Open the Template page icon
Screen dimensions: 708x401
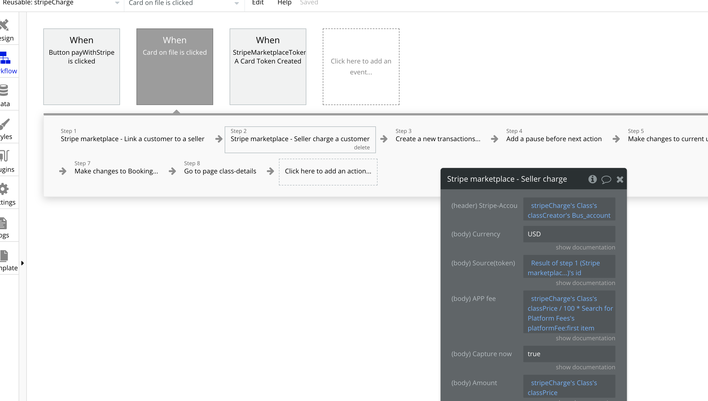click(x=4, y=256)
